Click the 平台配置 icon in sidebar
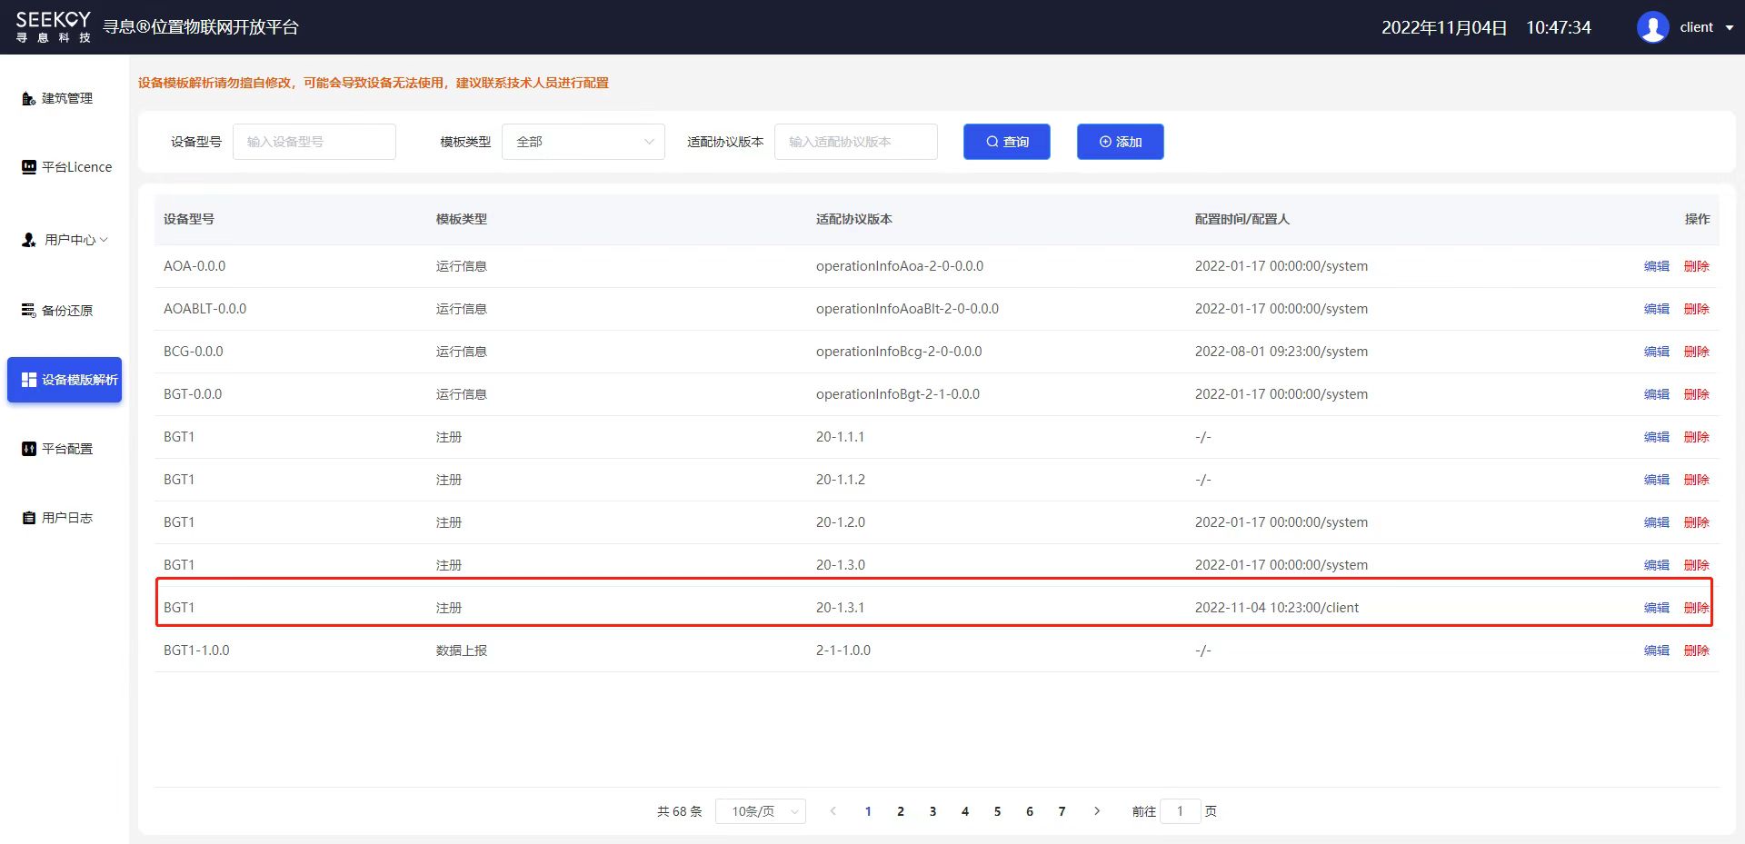1745x844 pixels. click(29, 449)
